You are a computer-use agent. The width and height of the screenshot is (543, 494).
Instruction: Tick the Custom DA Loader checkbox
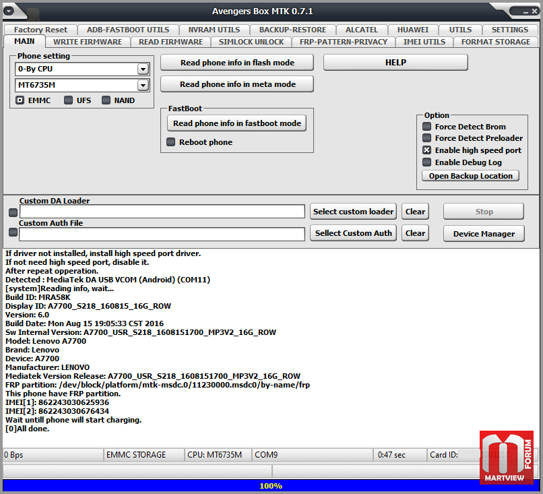(13, 212)
